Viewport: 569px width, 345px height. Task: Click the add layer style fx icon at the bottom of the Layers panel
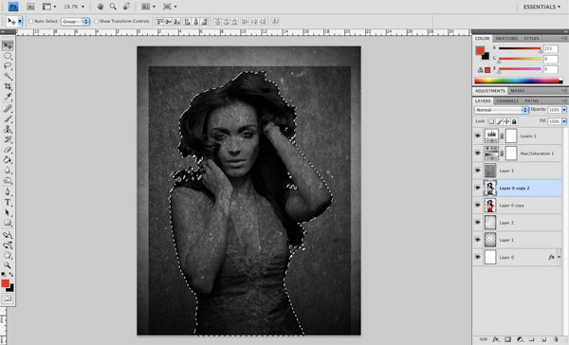pos(495,339)
